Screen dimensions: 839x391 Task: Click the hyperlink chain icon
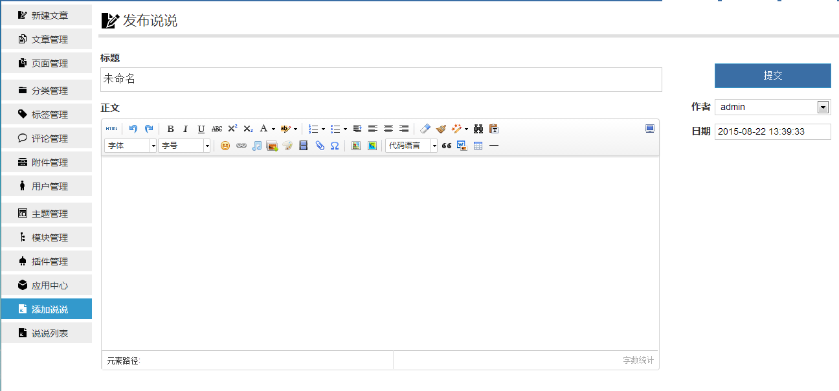pyautogui.click(x=241, y=146)
